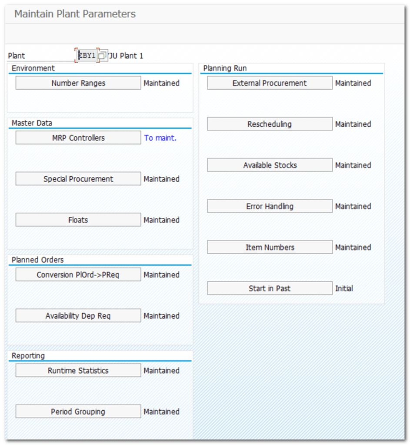The width and height of the screenshot is (410, 445).
Task: Click the 'JU Plant 1' plant description
Action: (x=126, y=56)
